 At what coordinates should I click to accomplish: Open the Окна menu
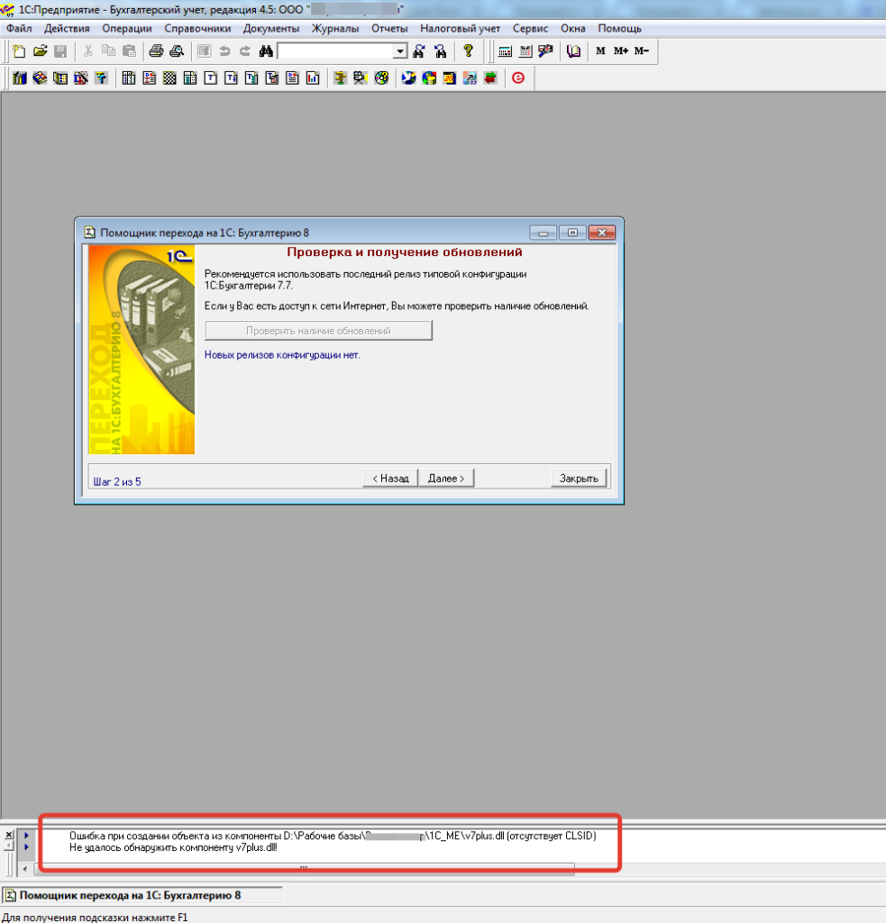573,28
